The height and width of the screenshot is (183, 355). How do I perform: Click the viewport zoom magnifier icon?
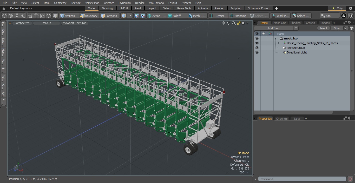(234, 23)
